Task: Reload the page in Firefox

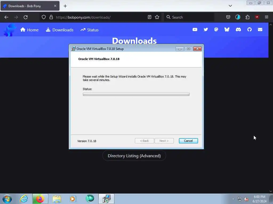Action: tap(26, 17)
